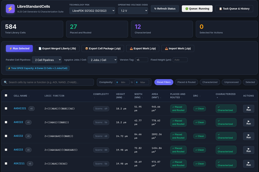259x172 pixels.
Task: Check the AAOI22 row checkbox
Action: [x=6, y=122]
